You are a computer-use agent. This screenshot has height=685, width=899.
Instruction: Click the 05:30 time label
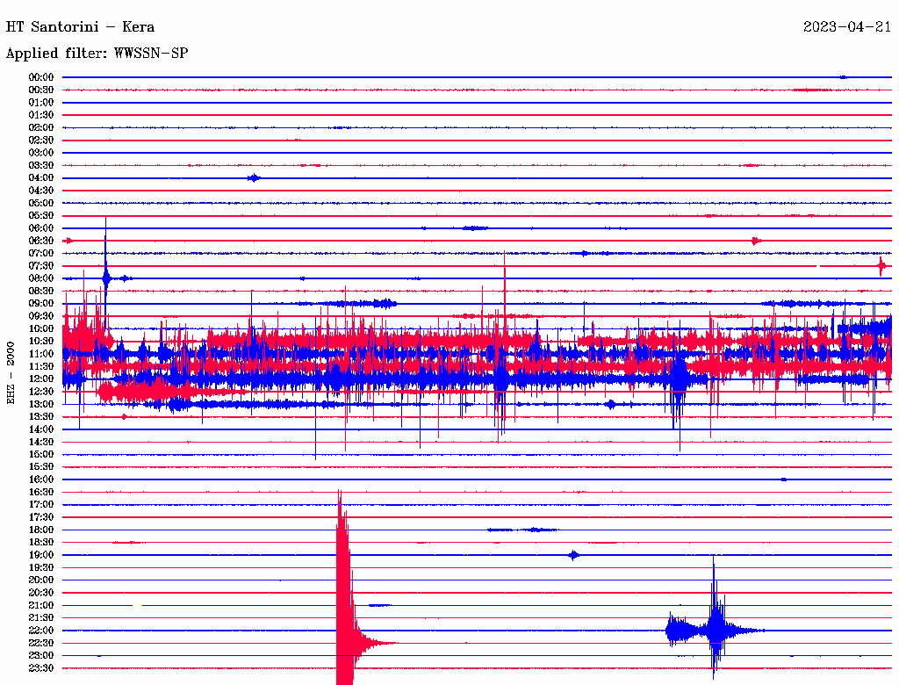[x=41, y=216]
